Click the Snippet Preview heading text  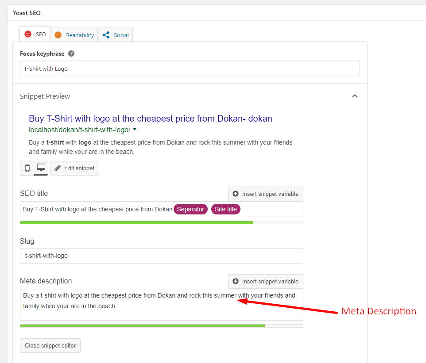pyautogui.click(x=45, y=96)
